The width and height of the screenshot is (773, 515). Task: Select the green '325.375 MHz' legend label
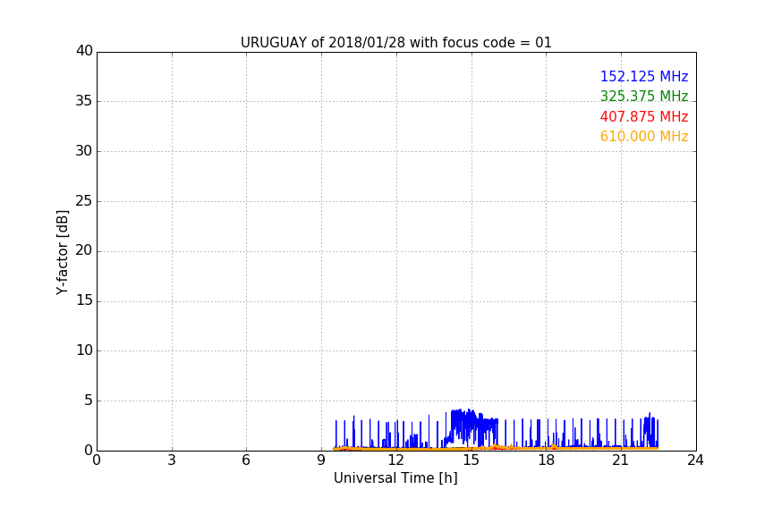point(644,96)
